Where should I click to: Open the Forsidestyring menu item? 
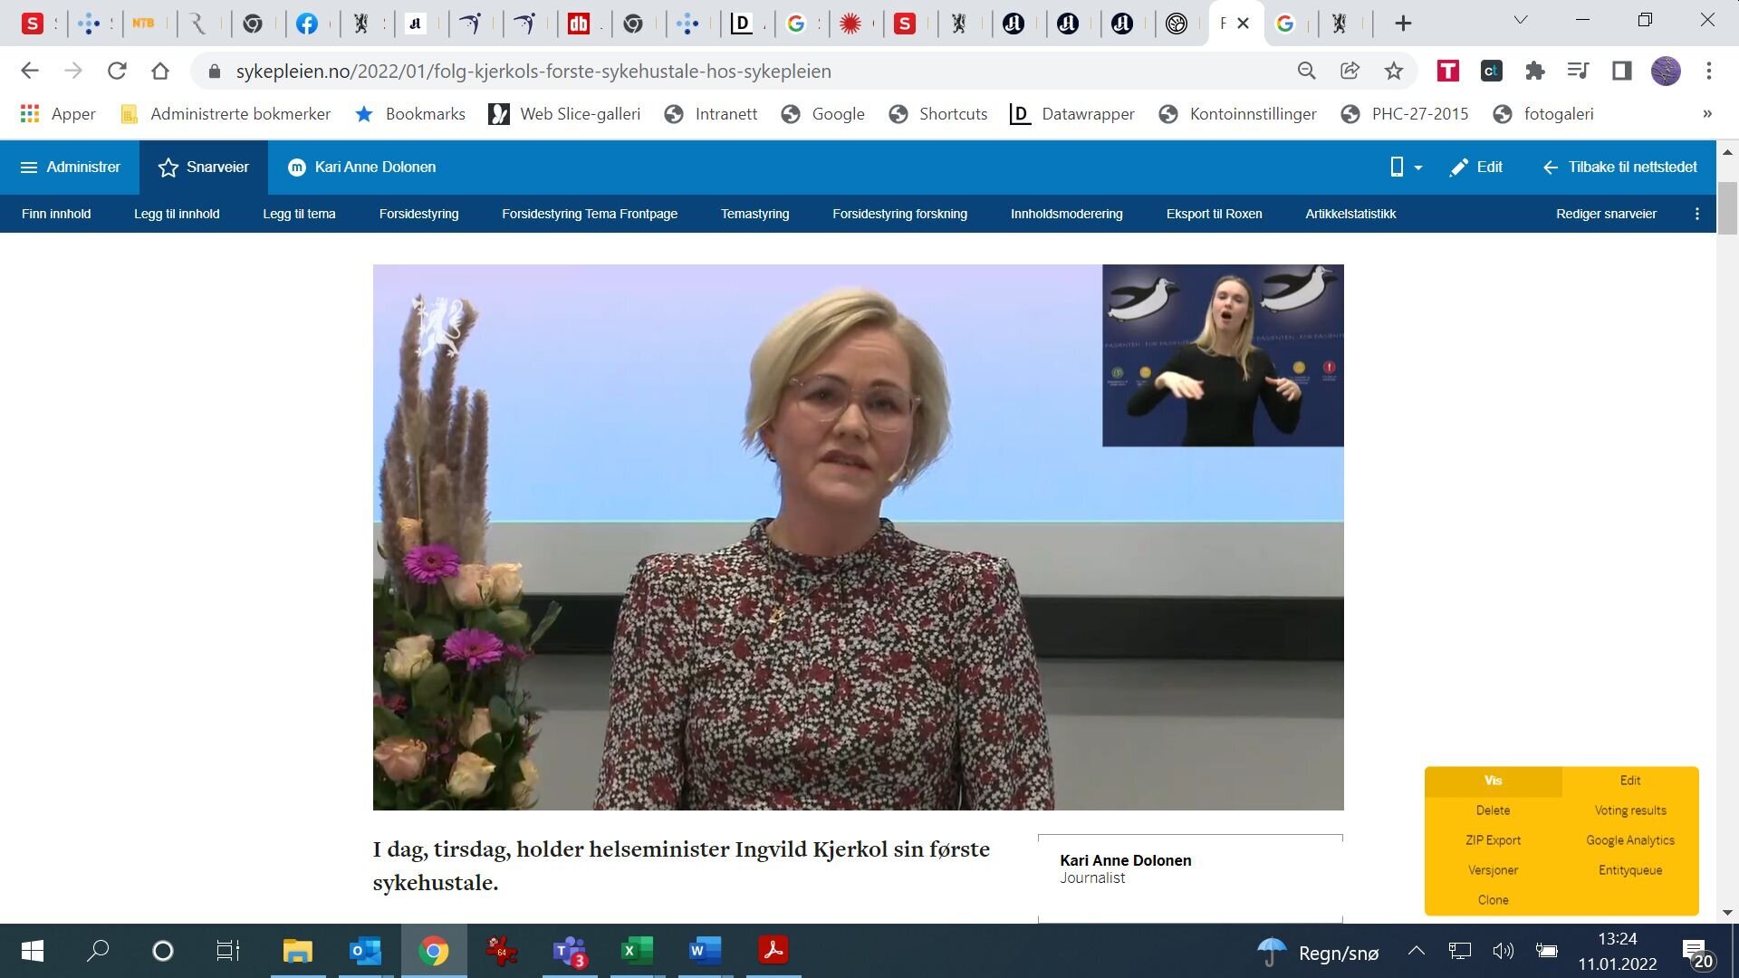pyautogui.click(x=418, y=214)
